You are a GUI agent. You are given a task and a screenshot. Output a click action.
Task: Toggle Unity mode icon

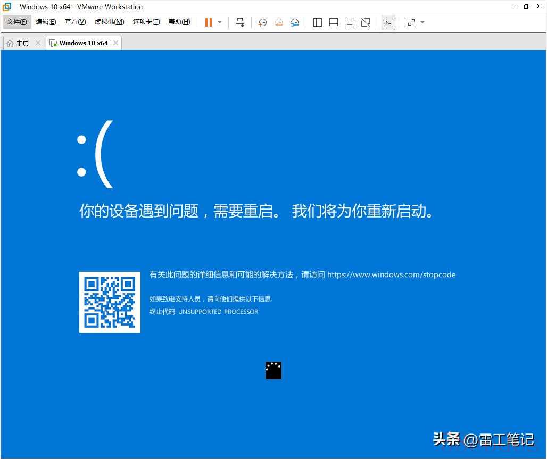pyautogui.click(x=366, y=22)
